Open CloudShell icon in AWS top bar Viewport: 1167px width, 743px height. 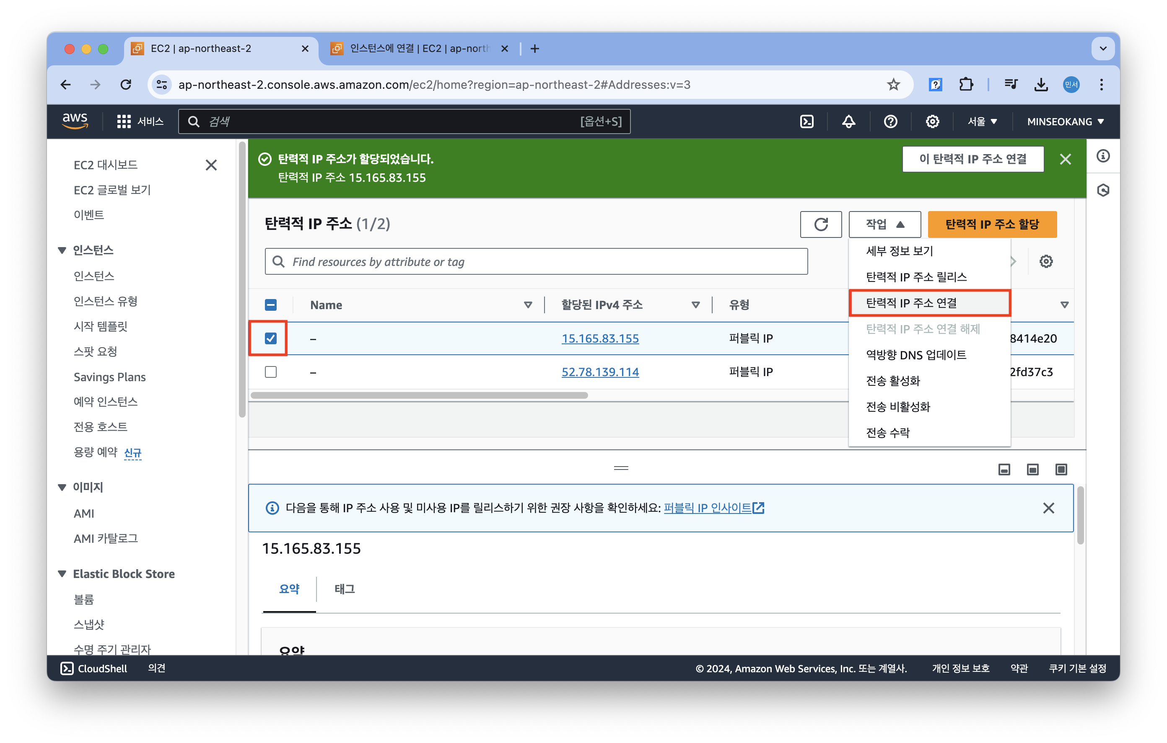(807, 121)
